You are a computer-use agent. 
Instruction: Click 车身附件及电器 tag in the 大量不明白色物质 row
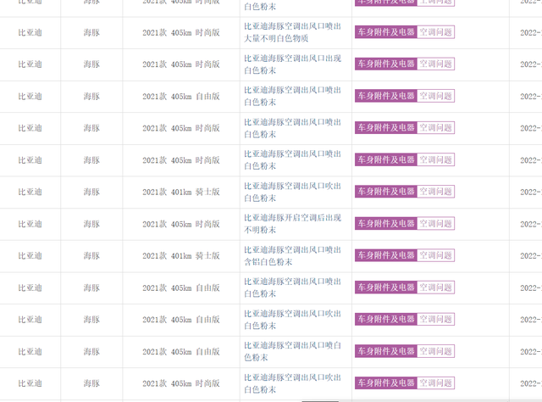[x=385, y=32]
